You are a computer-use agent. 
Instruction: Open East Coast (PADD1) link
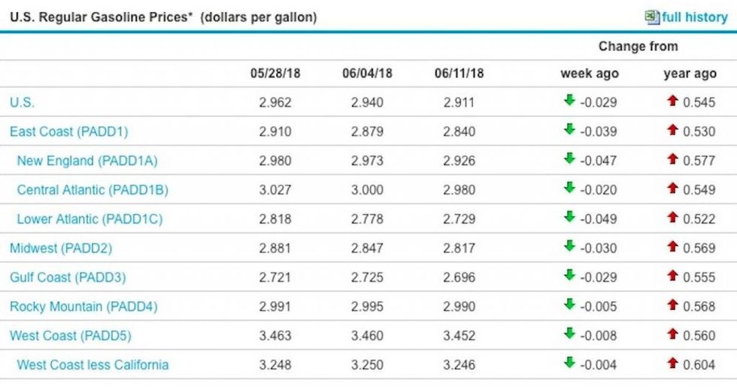[x=68, y=131]
